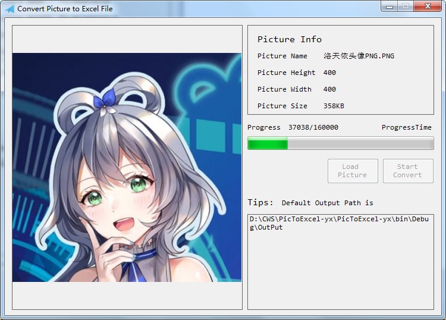Image resolution: width=446 pixels, height=320 pixels.
Task: Click the output path text box
Action: point(341,262)
